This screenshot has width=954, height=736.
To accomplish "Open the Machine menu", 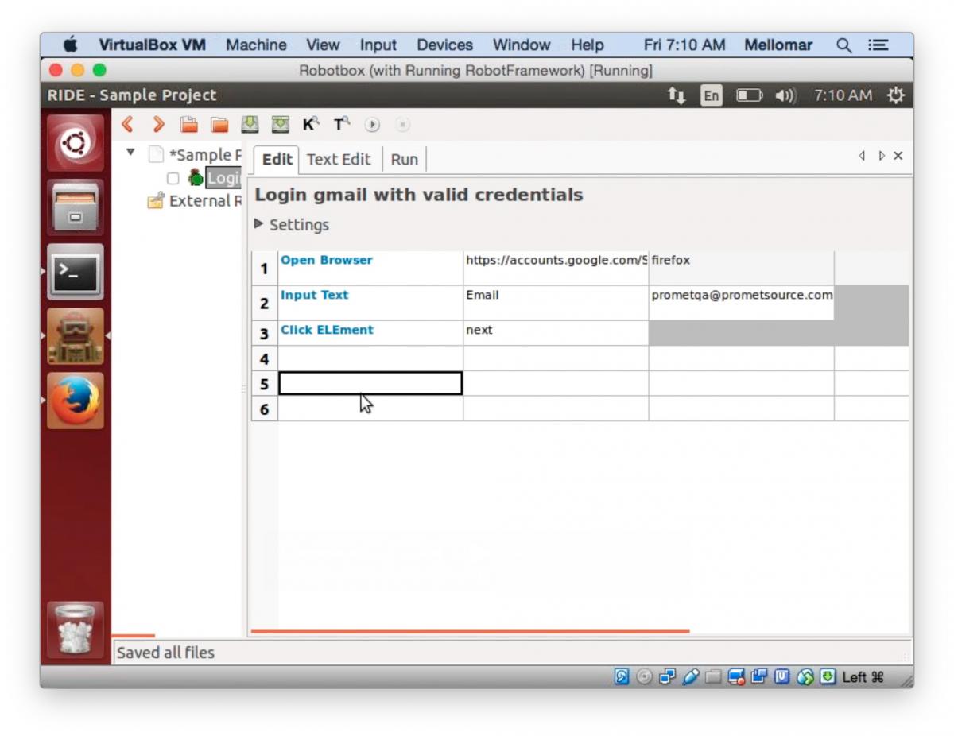I will (256, 45).
